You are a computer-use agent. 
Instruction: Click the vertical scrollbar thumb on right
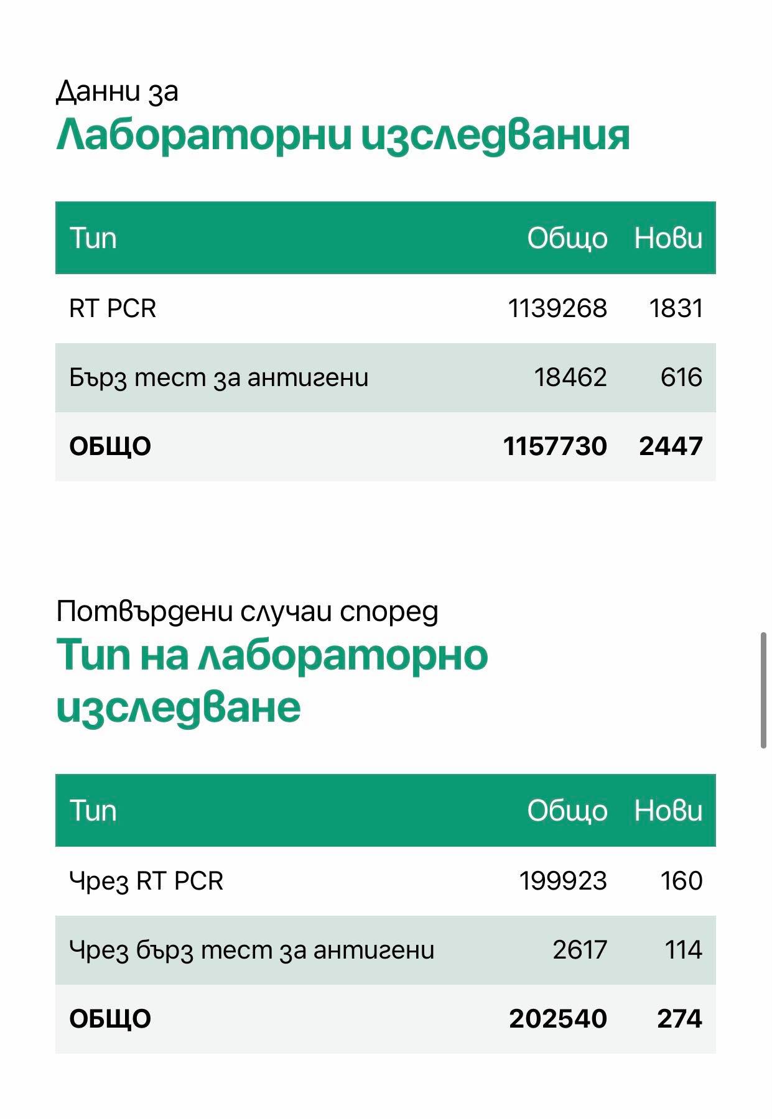(x=763, y=690)
